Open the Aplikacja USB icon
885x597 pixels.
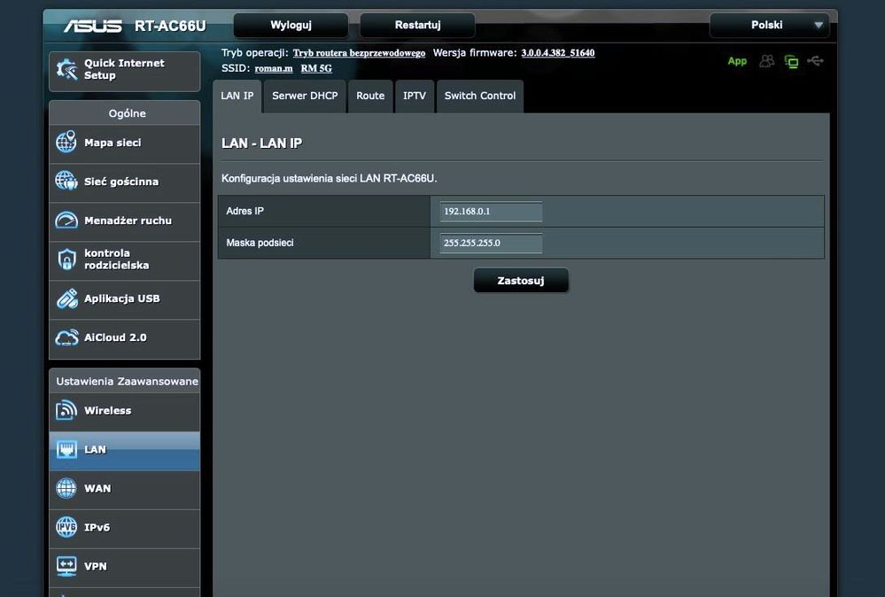coord(66,298)
